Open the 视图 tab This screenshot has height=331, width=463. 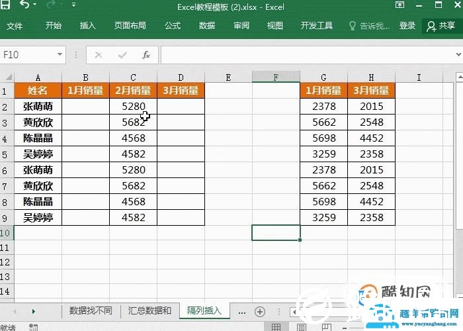[275, 26]
